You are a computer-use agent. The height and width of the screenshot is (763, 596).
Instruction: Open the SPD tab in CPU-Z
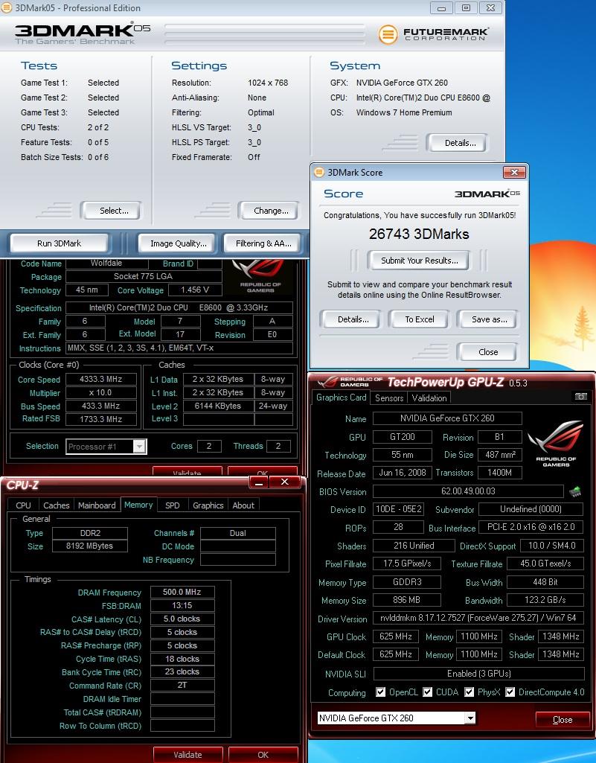[x=172, y=505]
